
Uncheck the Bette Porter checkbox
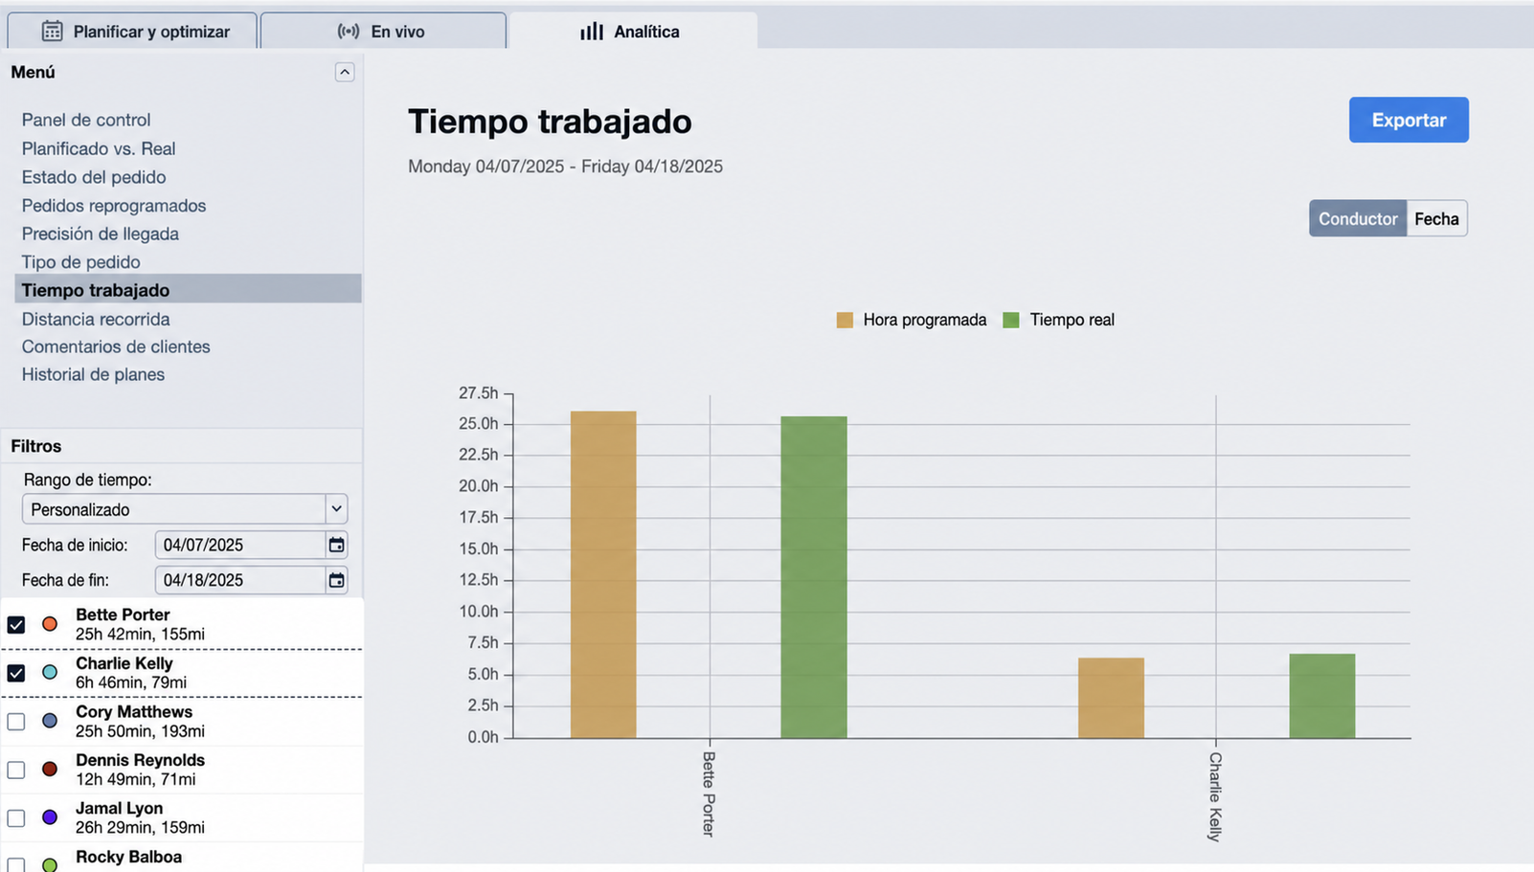point(16,625)
